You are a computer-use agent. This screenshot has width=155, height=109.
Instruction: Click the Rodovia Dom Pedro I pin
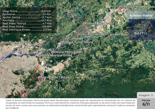tap(84, 24)
